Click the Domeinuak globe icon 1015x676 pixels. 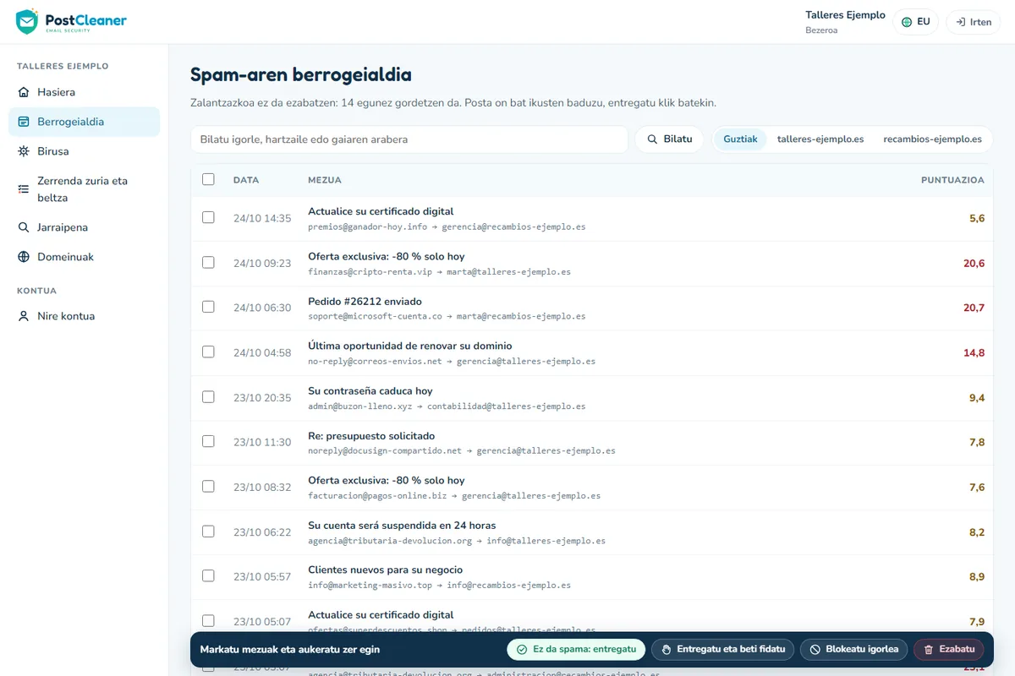click(24, 257)
